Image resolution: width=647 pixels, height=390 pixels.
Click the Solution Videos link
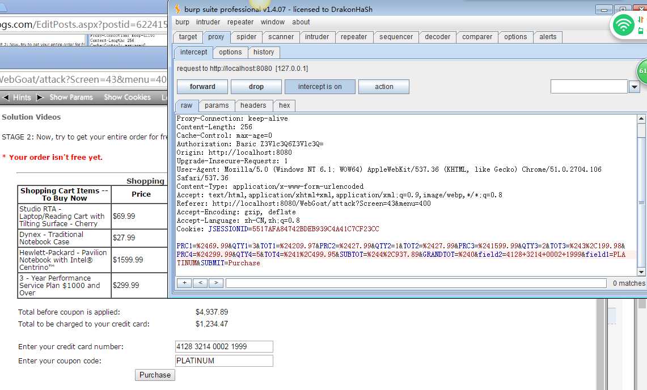click(31, 117)
